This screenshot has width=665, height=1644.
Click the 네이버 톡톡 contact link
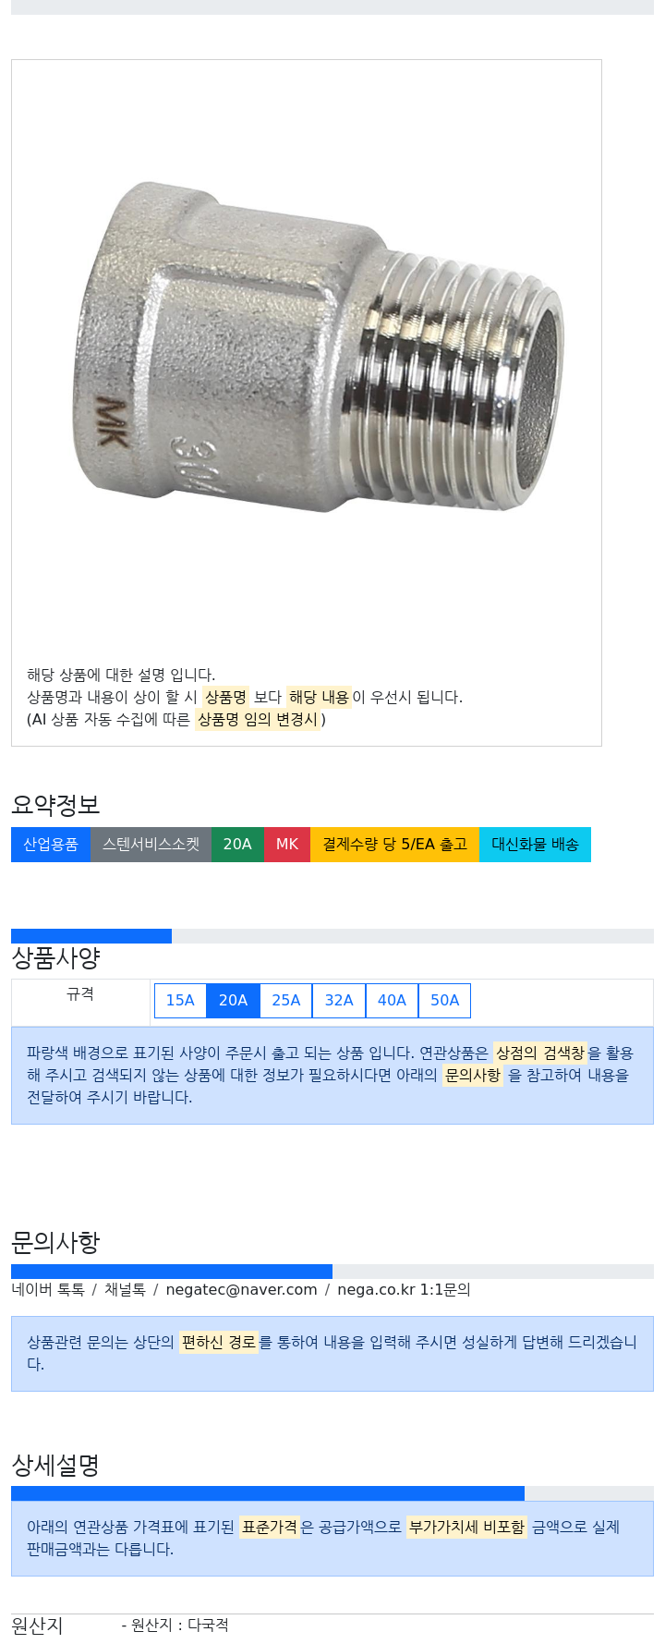48,1289
